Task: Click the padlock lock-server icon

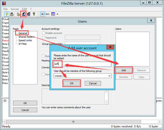Action: click(12, 14)
